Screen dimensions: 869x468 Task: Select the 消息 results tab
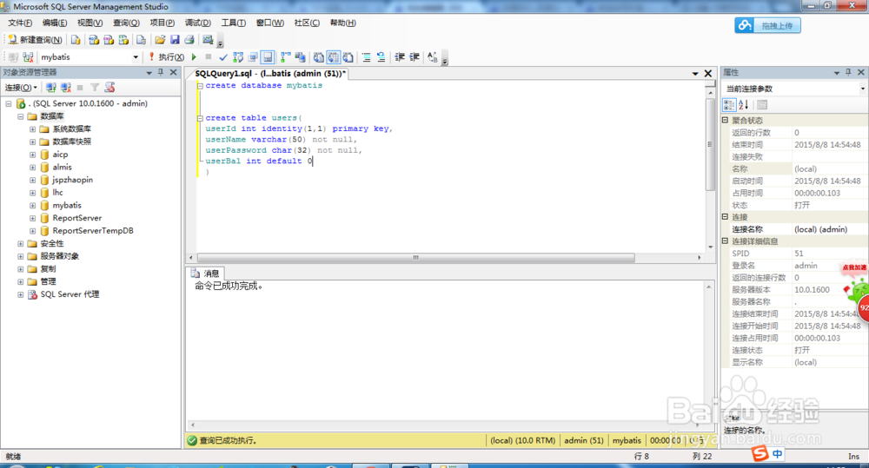(206, 273)
